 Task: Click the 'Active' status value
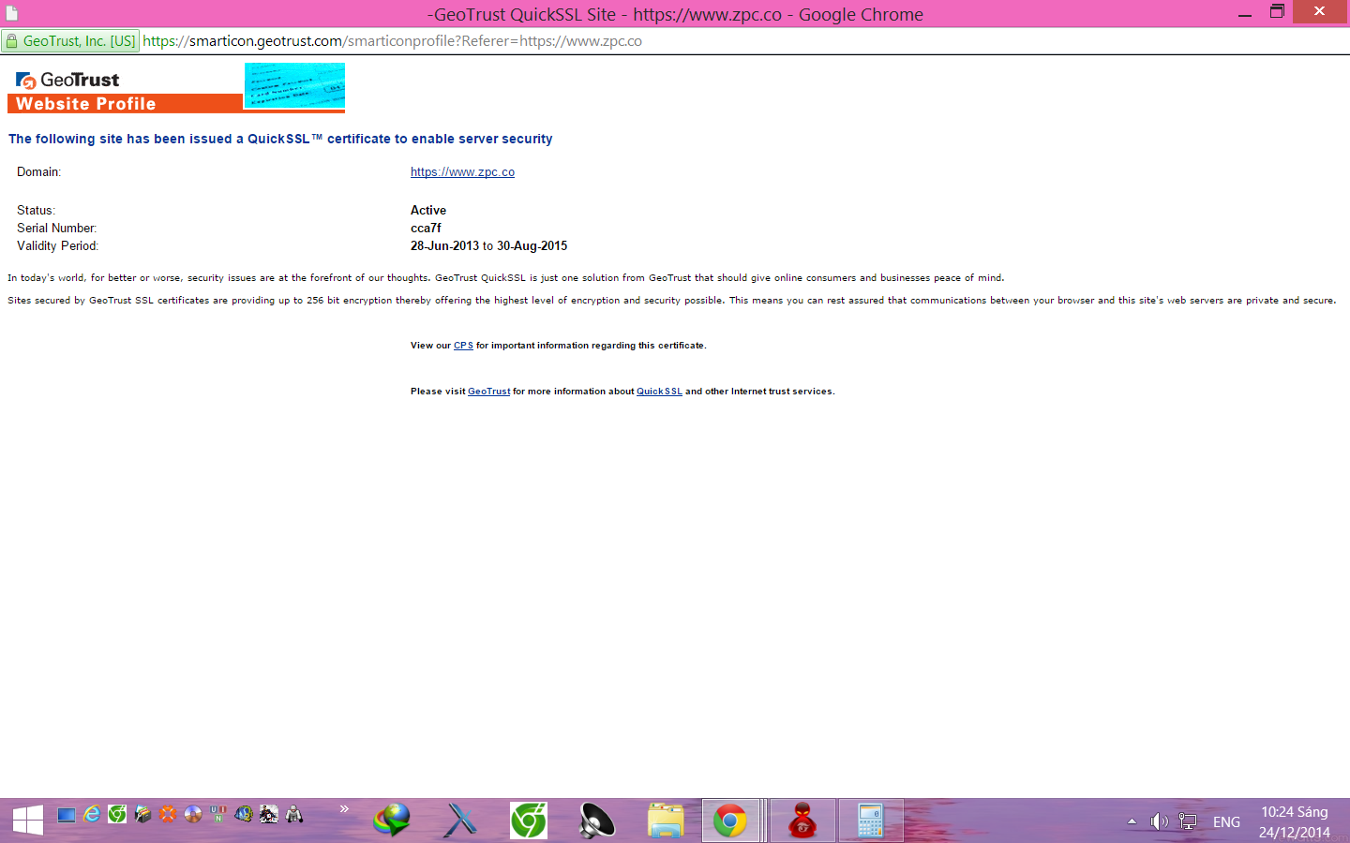tap(428, 211)
